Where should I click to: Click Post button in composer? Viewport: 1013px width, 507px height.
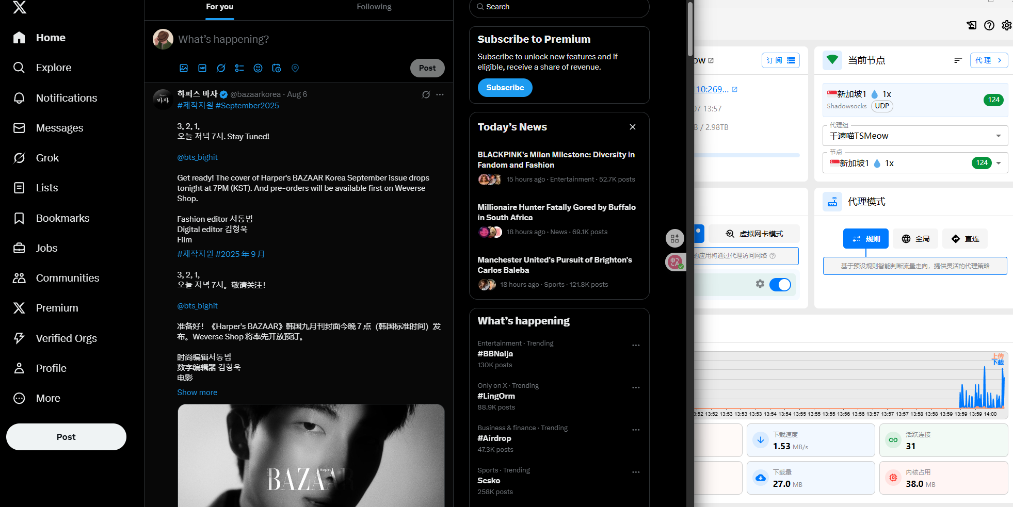pyautogui.click(x=427, y=68)
